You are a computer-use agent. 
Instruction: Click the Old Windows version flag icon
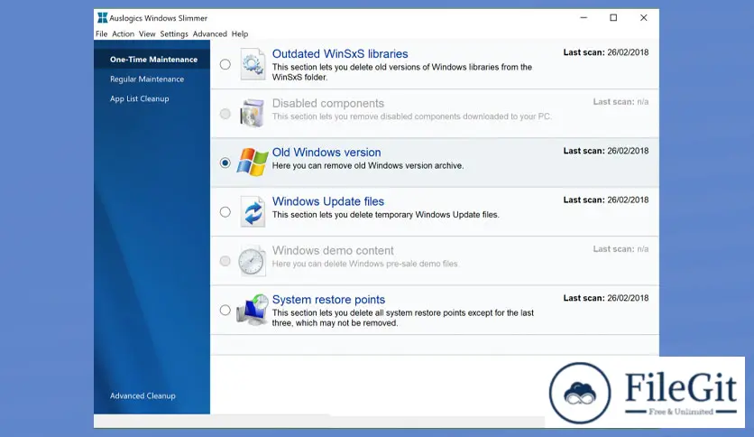tap(253, 163)
